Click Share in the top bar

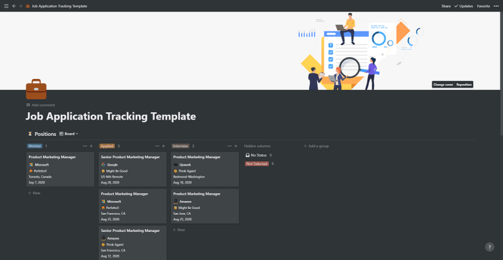pyautogui.click(x=446, y=6)
